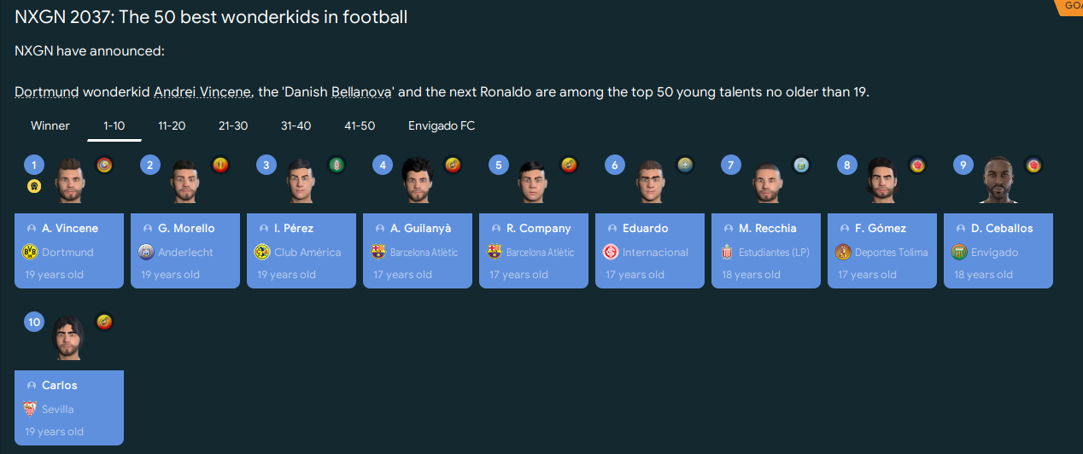Open the Dortmund link in the announcement text
Image resolution: width=1083 pixels, height=454 pixels.
click(46, 92)
